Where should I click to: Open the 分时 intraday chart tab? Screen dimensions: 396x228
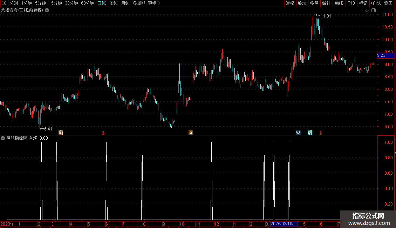click(x=14, y=3)
